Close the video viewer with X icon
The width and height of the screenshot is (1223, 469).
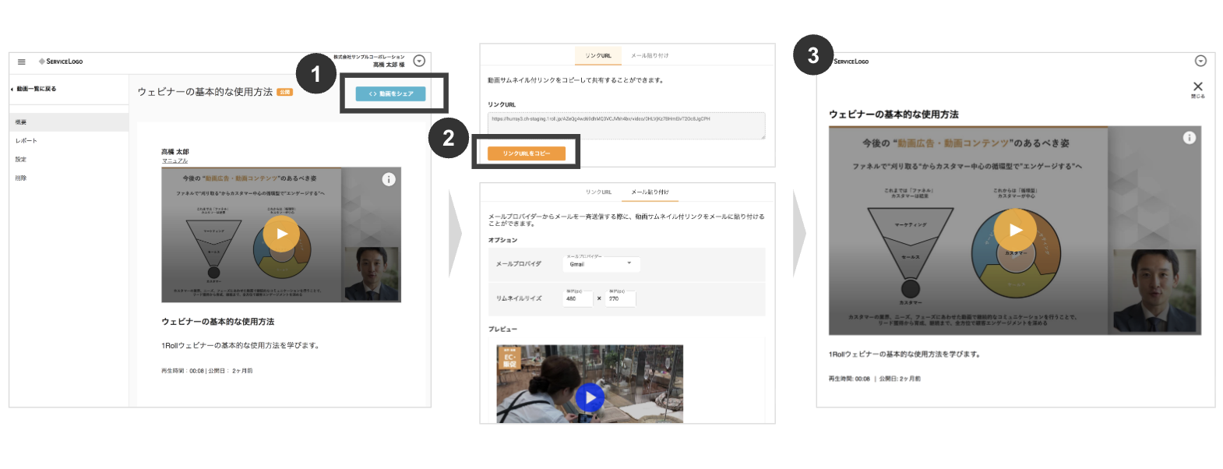(1197, 87)
